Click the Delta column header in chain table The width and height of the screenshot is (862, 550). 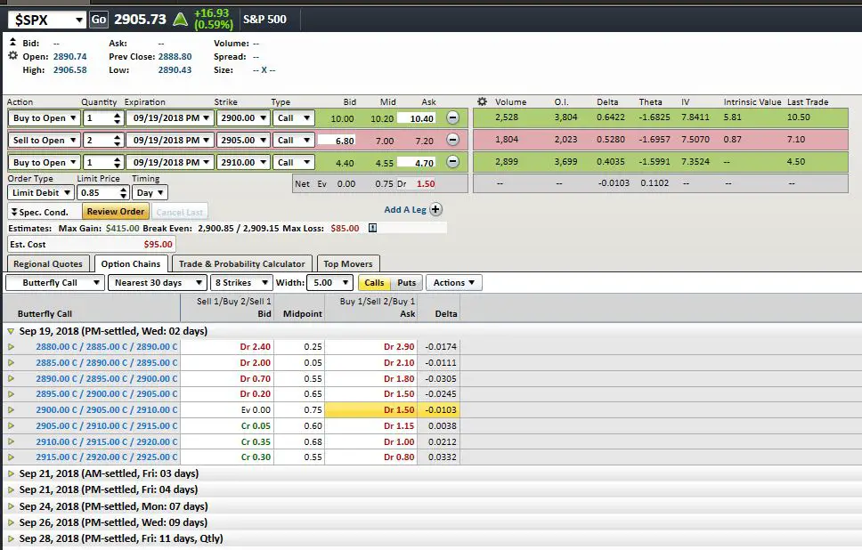point(446,314)
